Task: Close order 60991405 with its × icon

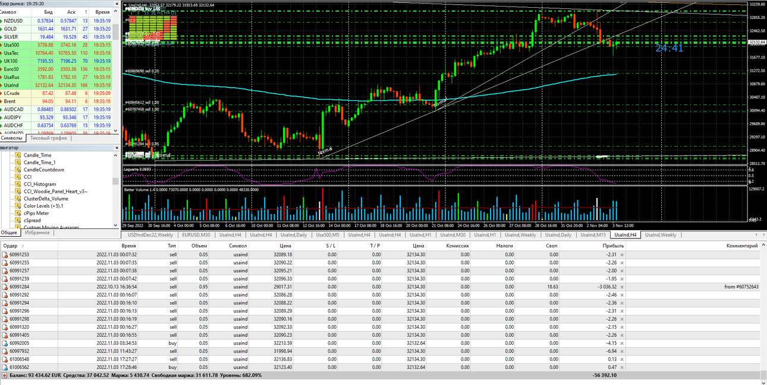Action: (622, 335)
